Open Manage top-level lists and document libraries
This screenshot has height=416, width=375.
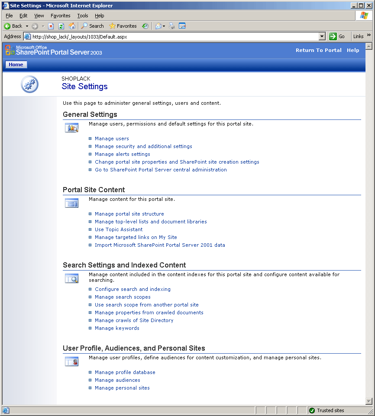[x=151, y=222]
